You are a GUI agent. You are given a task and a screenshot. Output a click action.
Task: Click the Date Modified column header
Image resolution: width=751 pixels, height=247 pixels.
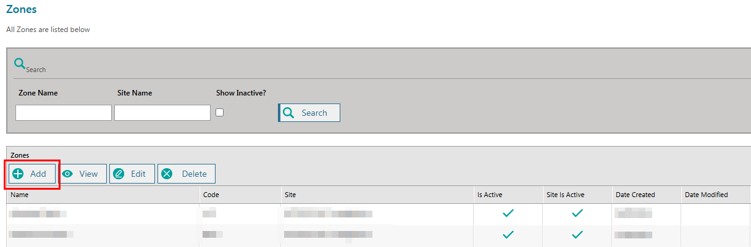(x=706, y=195)
